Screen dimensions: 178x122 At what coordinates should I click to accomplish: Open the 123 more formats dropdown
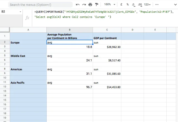148,5
